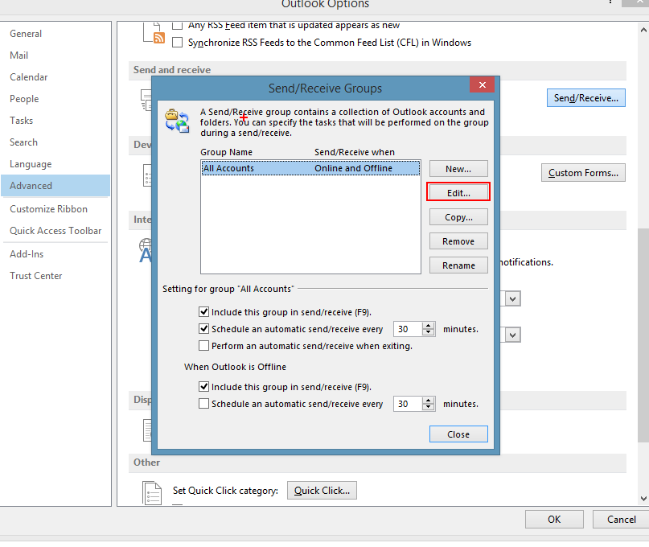This screenshot has width=649, height=547.
Task: Click Edit... to modify All Accounts group
Action: pos(458,193)
